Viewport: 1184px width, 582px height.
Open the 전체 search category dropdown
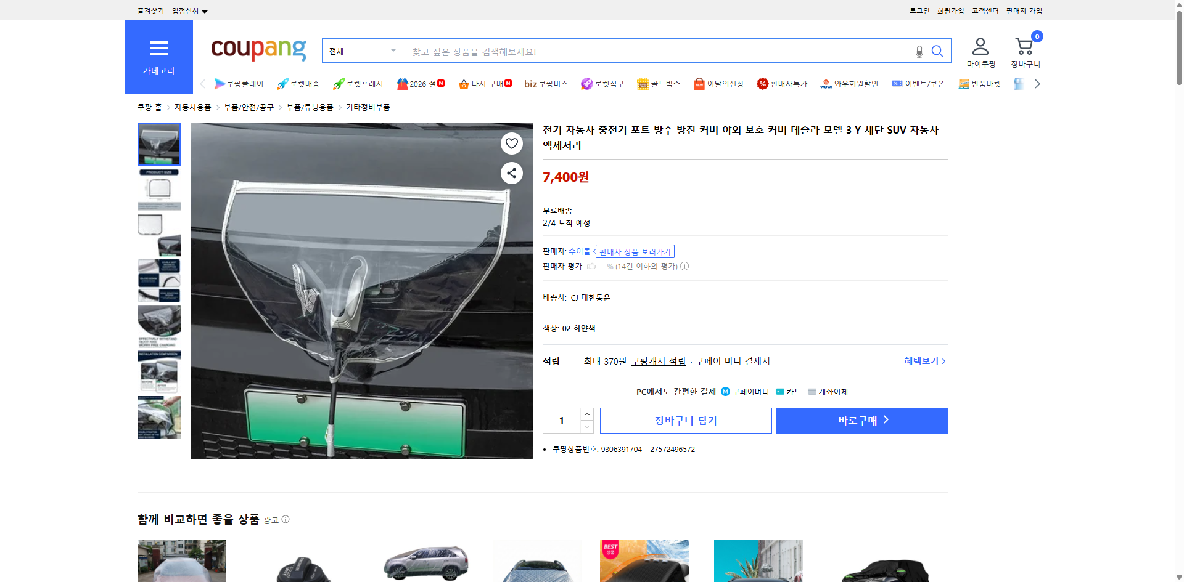tap(363, 51)
